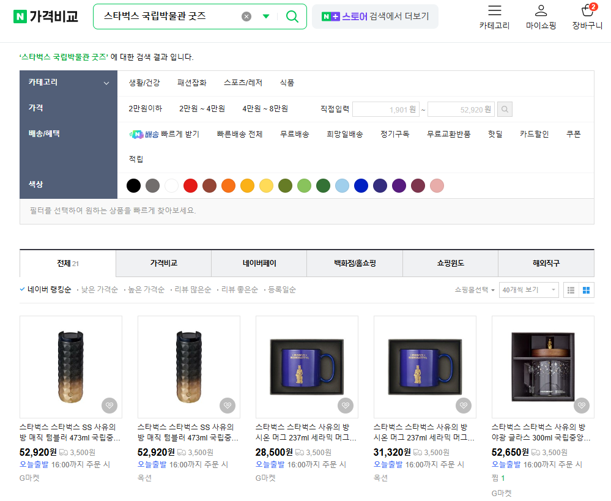Screen dimensions: 611x501
Task: Pick the black color swatch
Action: pyautogui.click(x=133, y=185)
